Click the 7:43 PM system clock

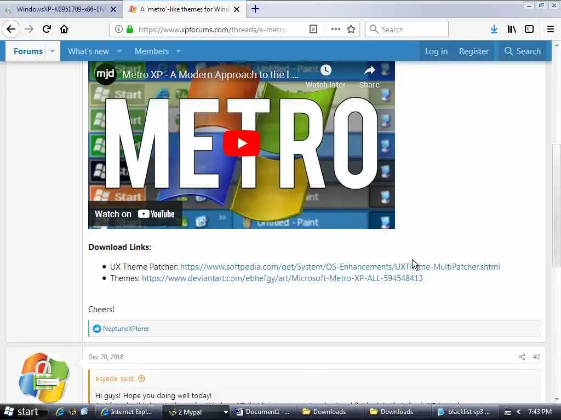pyautogui.click(x=540, y=412)
